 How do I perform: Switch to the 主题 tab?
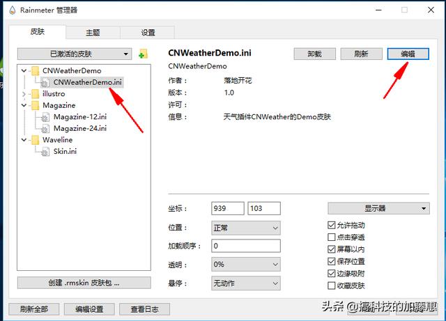click(x=93, y=33)
